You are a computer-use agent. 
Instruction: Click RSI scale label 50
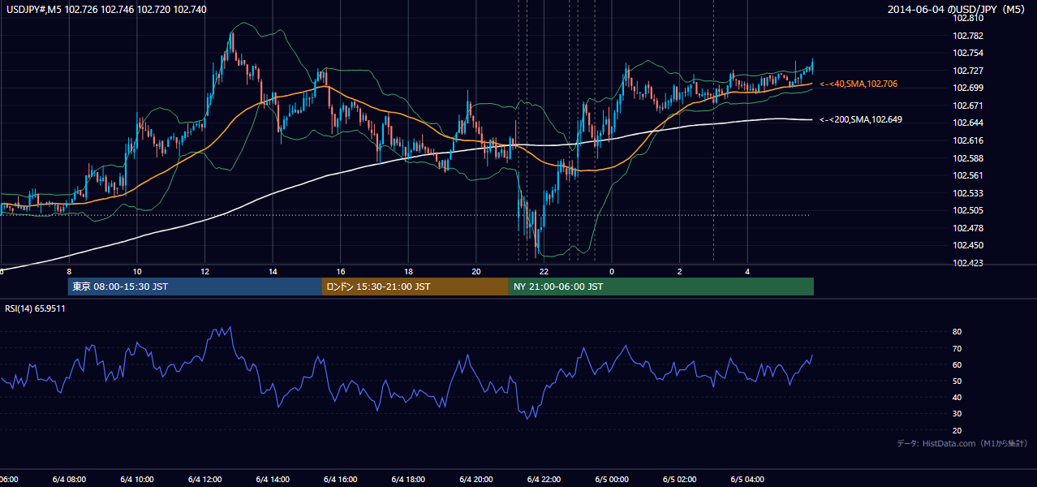pyautogui.click(x=957, y=381)
